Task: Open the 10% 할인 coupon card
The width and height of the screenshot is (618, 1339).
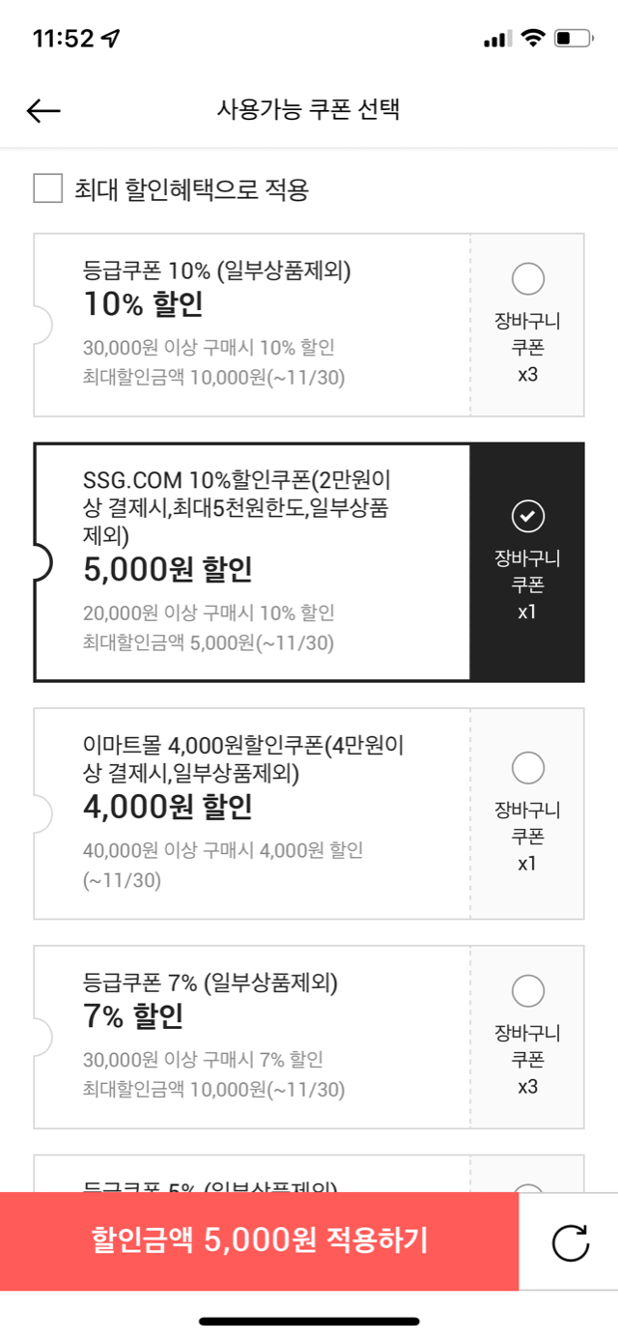Action: pos(251,325)
